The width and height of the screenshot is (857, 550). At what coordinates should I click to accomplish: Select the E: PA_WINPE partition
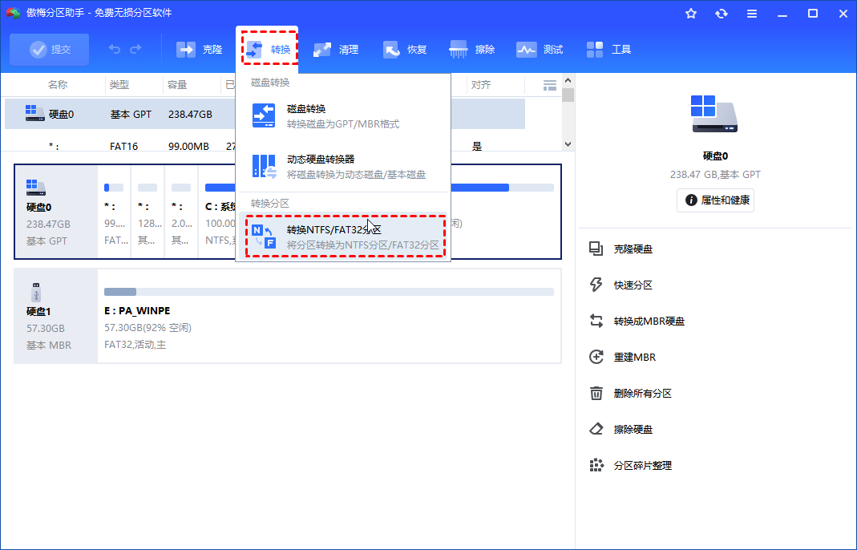coord(329,316)
